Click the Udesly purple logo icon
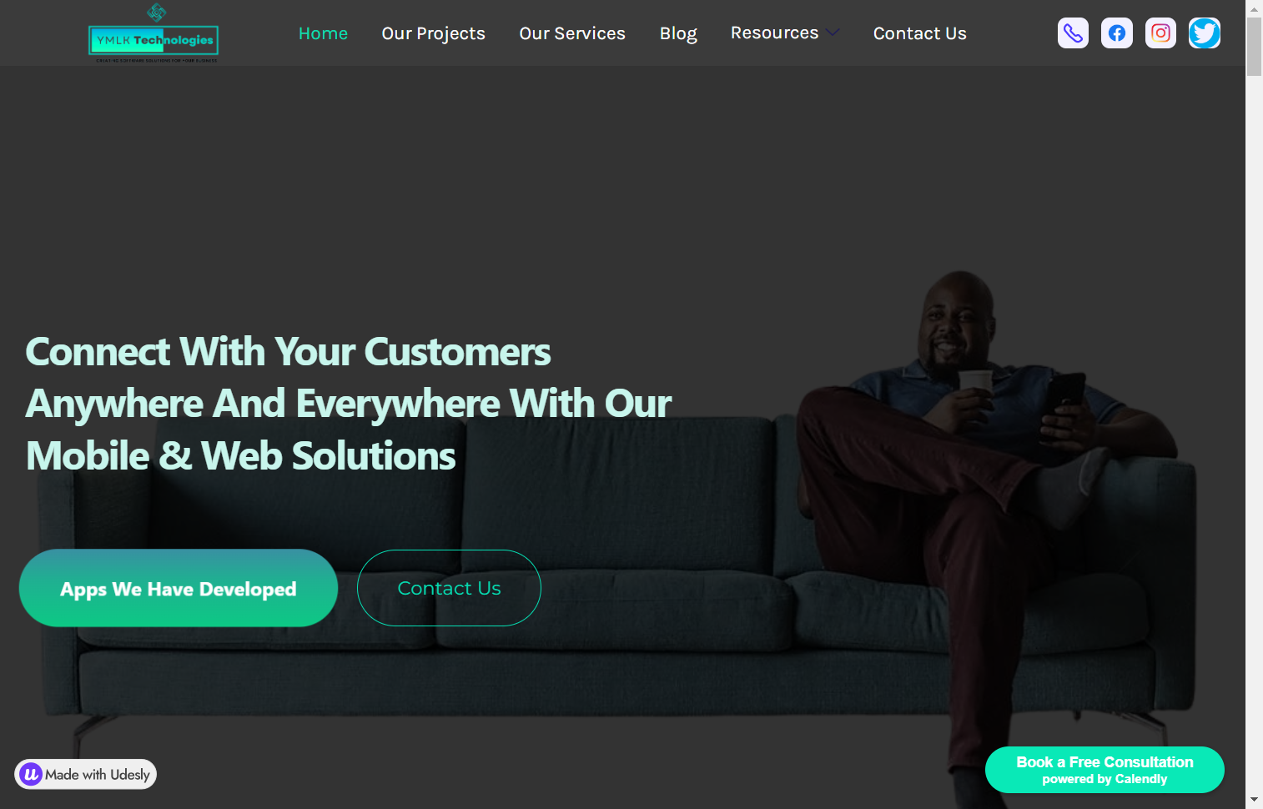Image resolution: width=1263 pixels, height=809 pixels. pos(31,774)
